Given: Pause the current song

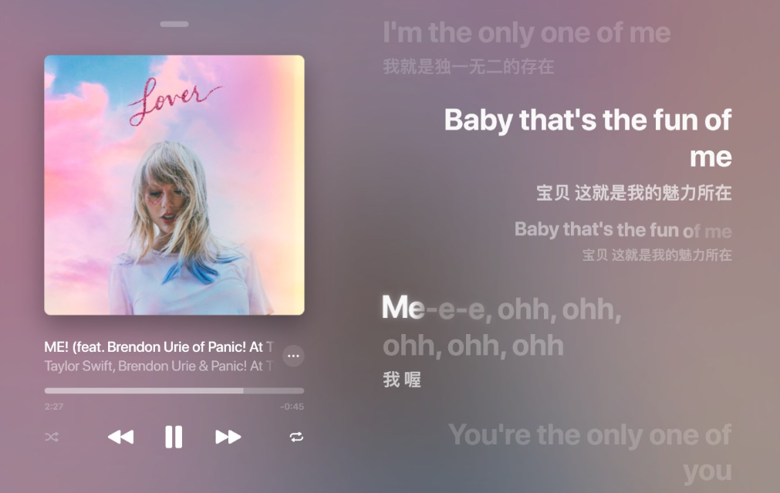Looking at the screenshot, I should point(174,437).
